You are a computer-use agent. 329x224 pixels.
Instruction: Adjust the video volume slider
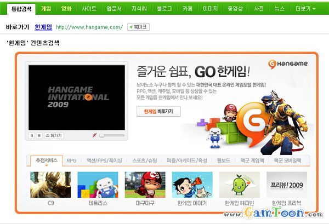click(x=111, y=135)
